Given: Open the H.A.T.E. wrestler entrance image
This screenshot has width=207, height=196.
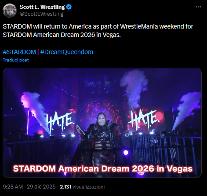Looking at the screenshot, I should pos(102,123).
